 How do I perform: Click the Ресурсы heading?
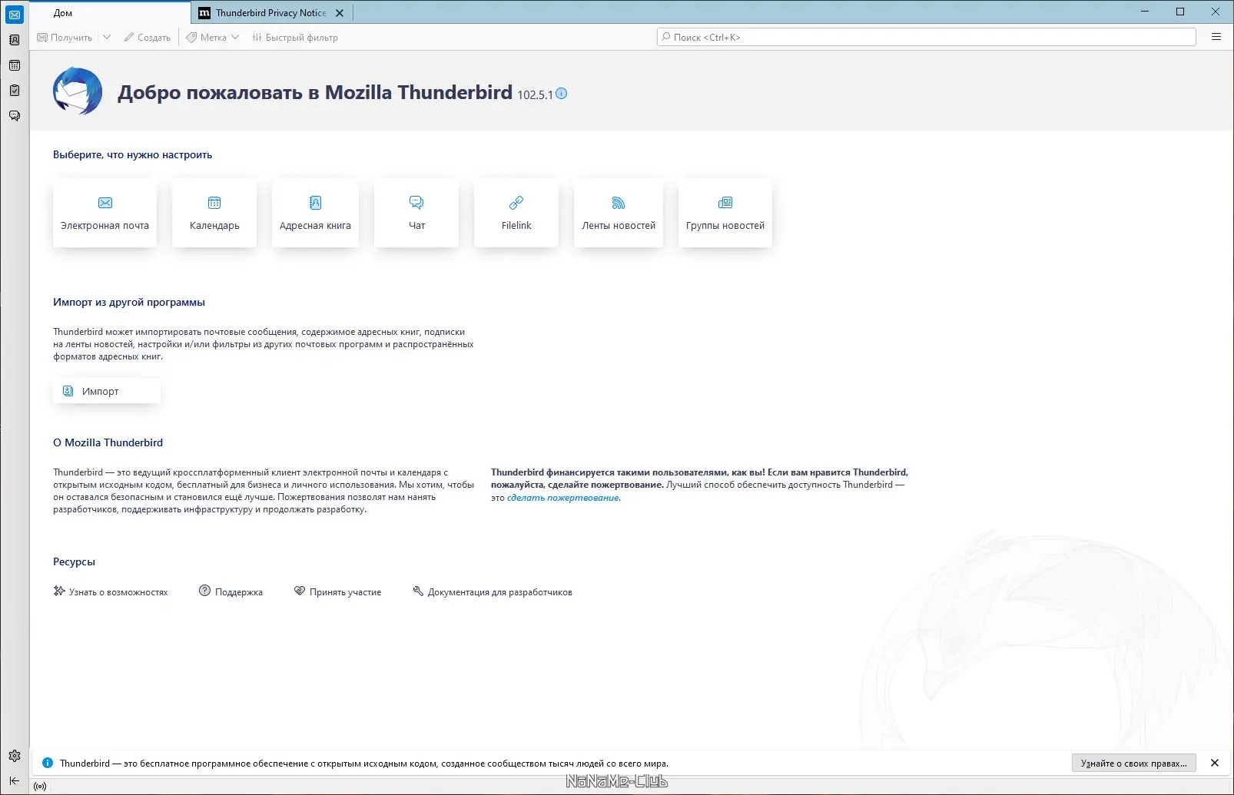pos(74,561)
